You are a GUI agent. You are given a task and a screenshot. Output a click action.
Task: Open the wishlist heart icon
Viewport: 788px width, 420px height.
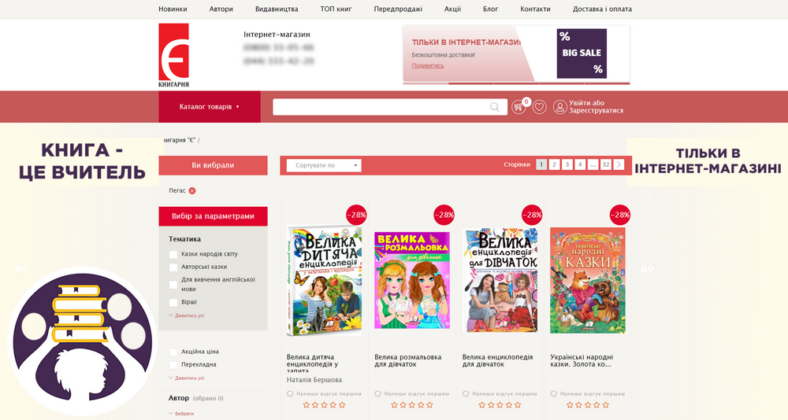(x=539, y=107)
